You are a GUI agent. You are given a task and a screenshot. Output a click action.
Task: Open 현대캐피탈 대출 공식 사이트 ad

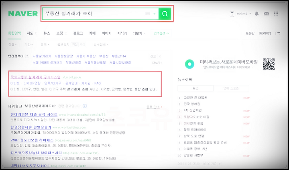pyautogui.click(x=34, y=115)
